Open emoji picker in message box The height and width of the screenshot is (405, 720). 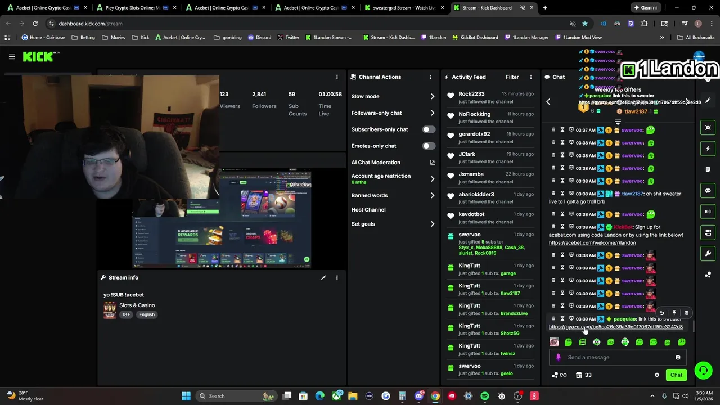[x=678, y=357]
